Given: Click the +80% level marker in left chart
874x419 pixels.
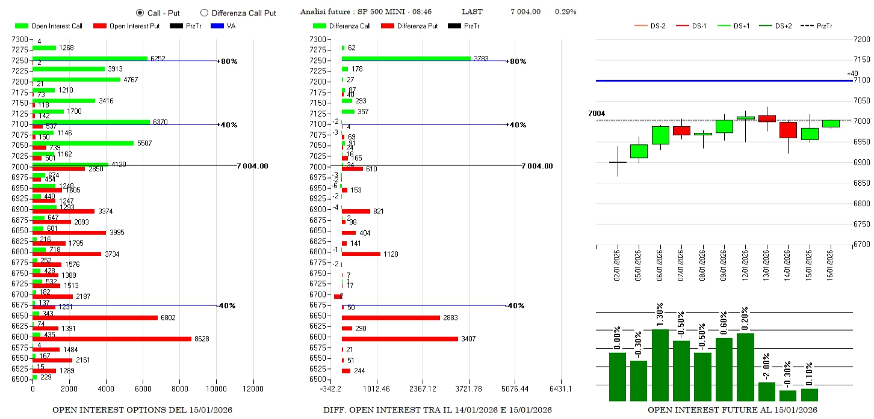Looking at the screenshot, I should 228,61.
